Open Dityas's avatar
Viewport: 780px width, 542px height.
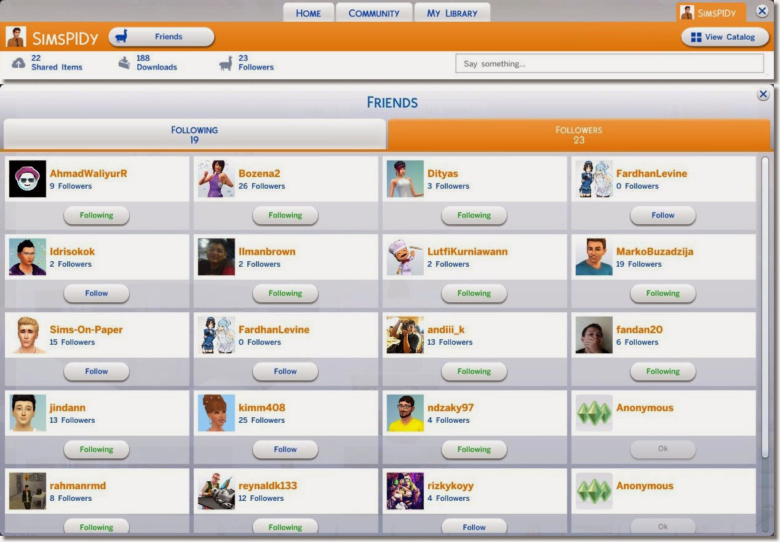coord(405,179)
